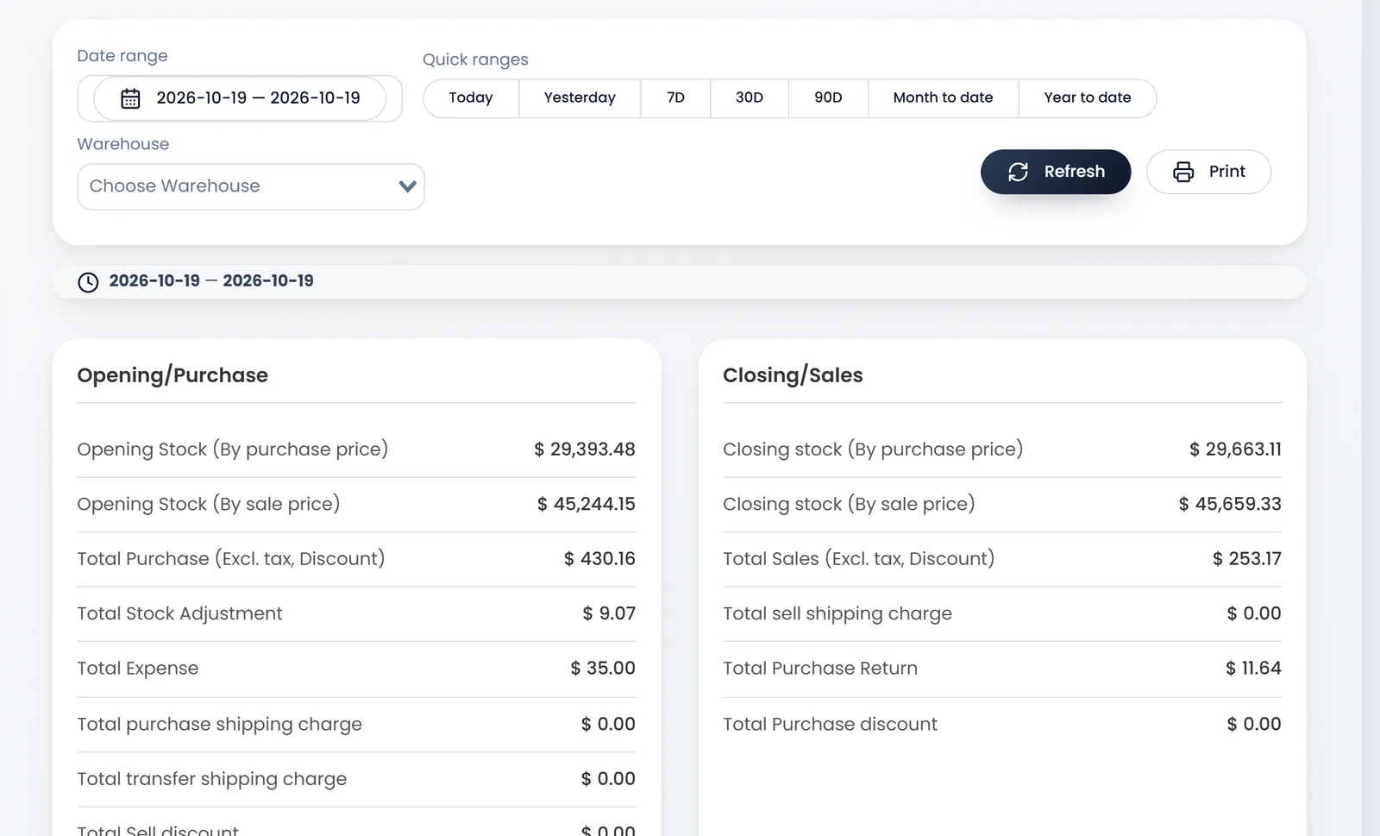Click the value $ 29,393.48
1380x836 pixels.
[x=585, y=449]
